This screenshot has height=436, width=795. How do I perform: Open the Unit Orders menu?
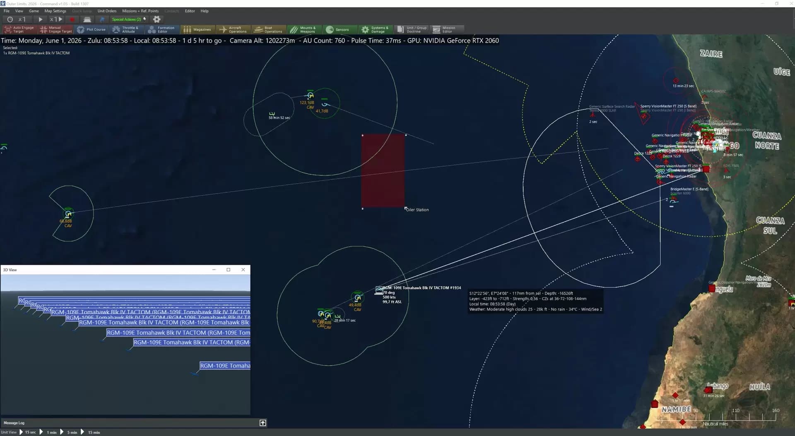click(107, 11)
